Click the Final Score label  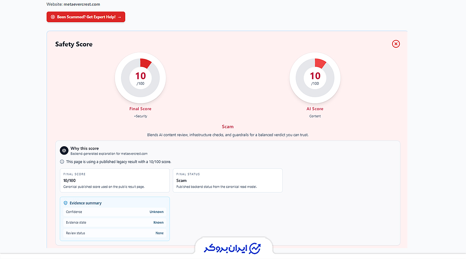141,109
